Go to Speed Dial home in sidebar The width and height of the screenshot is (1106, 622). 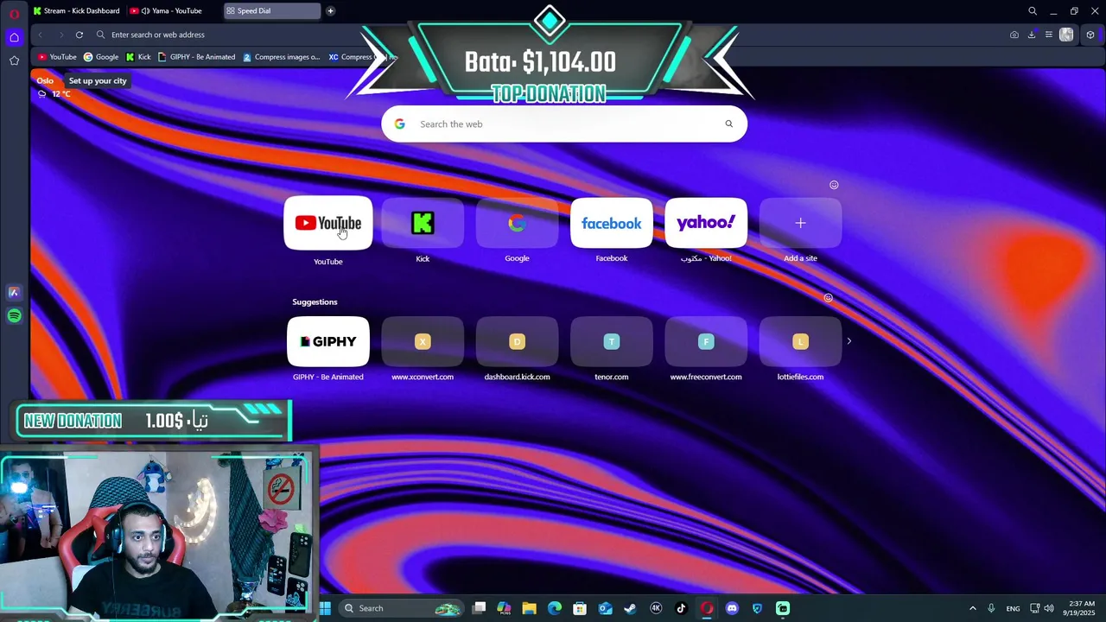click(x=14, y=37)
